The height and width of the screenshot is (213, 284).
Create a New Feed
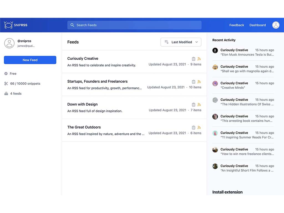30,60
